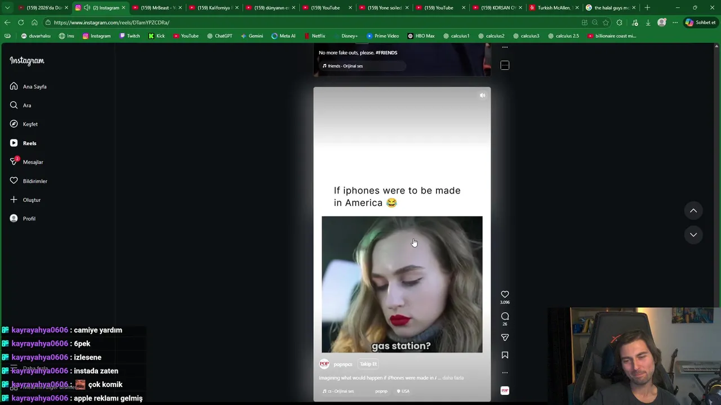Open browser profile avatar
The width and height of the screenshot is (721, 405).
[662, 22]
